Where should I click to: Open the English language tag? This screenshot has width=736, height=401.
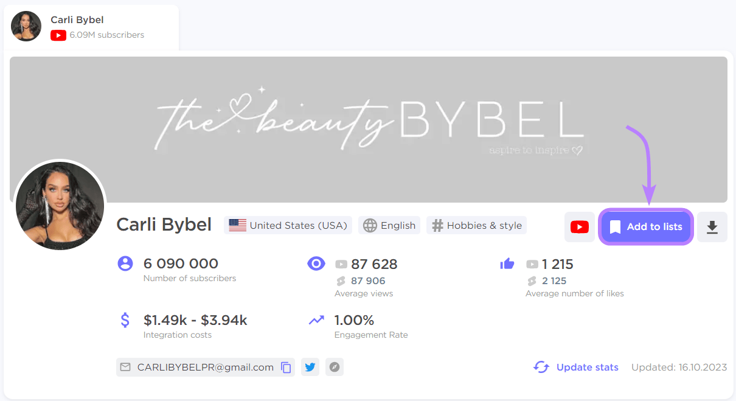pos(389,225)
